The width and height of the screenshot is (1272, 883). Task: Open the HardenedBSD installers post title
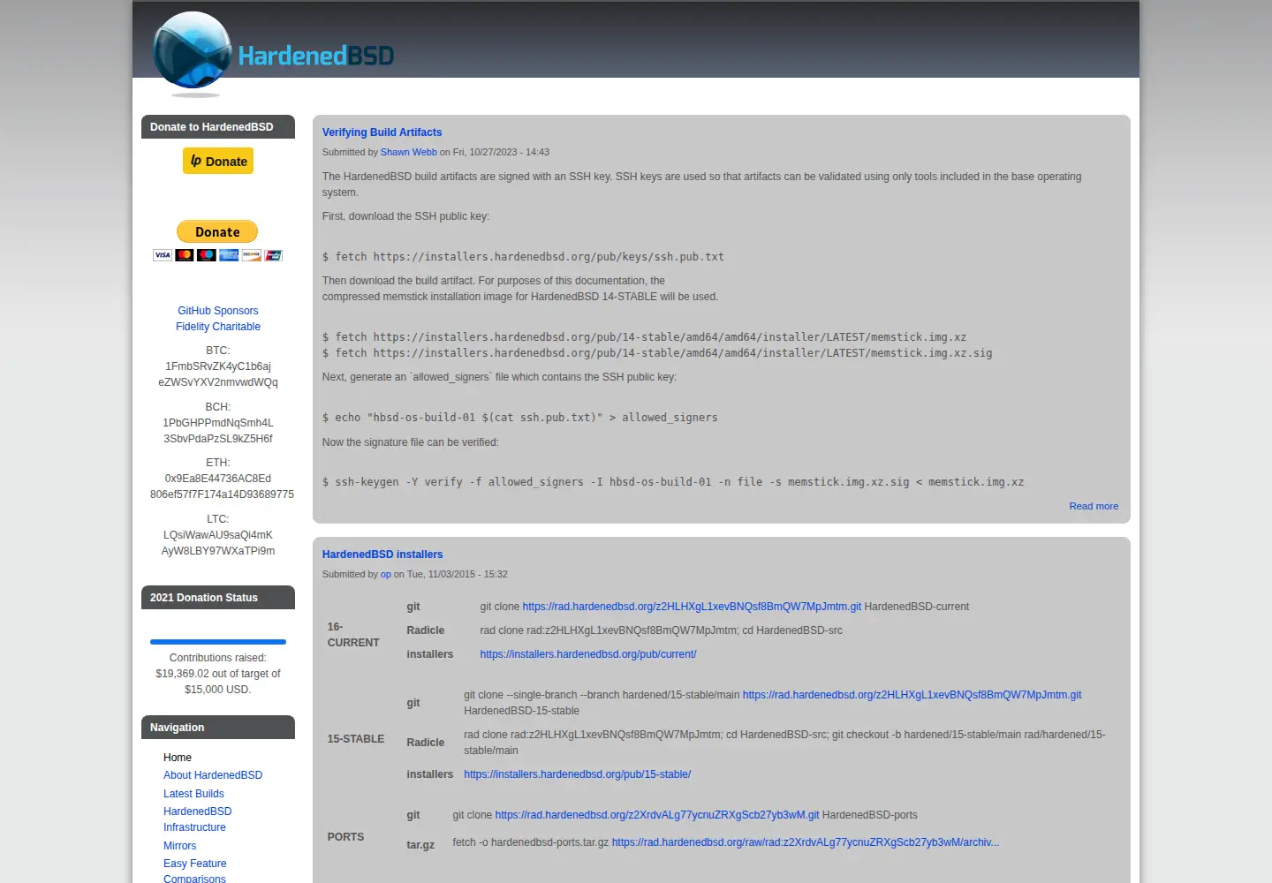pos(382,555)
